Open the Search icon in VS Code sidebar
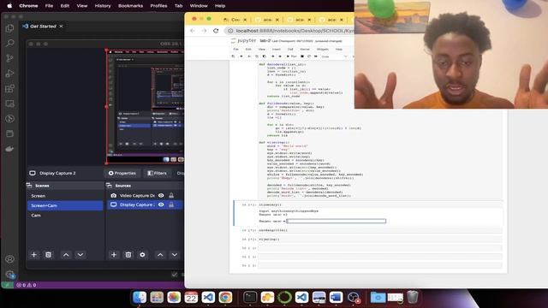The height and width of the screenshot is (308, 548). click(x=9, y=43)
